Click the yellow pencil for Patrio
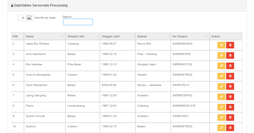254x133 pixels. [221, 107]
